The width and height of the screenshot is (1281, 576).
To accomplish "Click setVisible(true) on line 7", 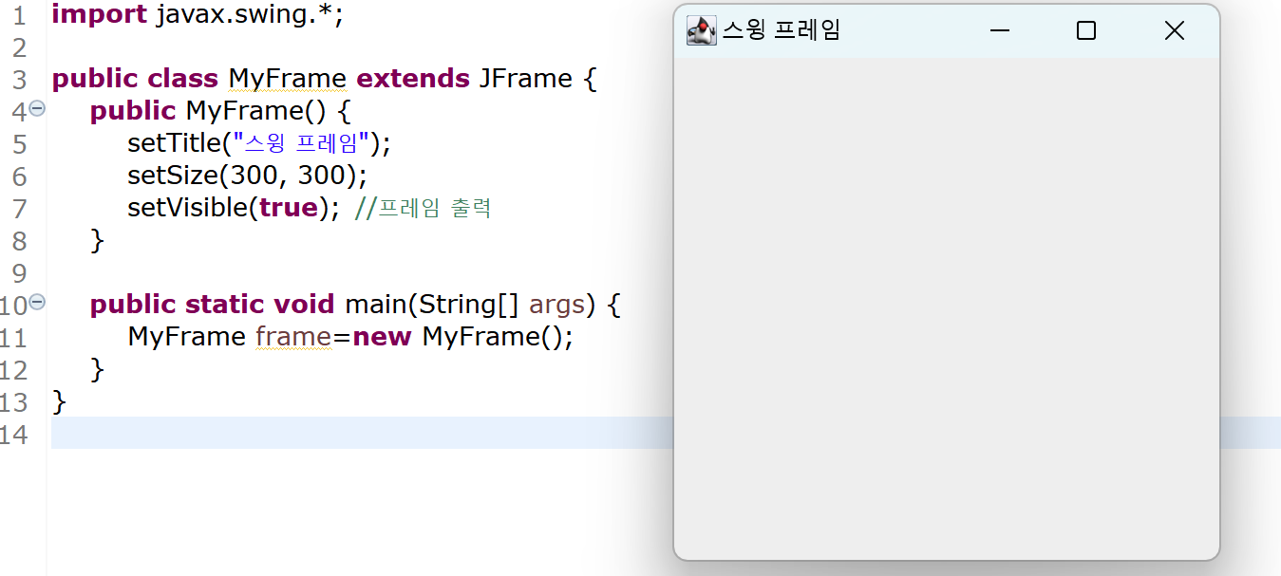I will (234, 208).
